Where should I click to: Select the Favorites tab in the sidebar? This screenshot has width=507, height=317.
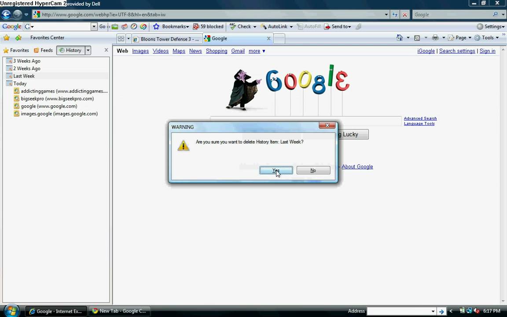tap(16, 50)
